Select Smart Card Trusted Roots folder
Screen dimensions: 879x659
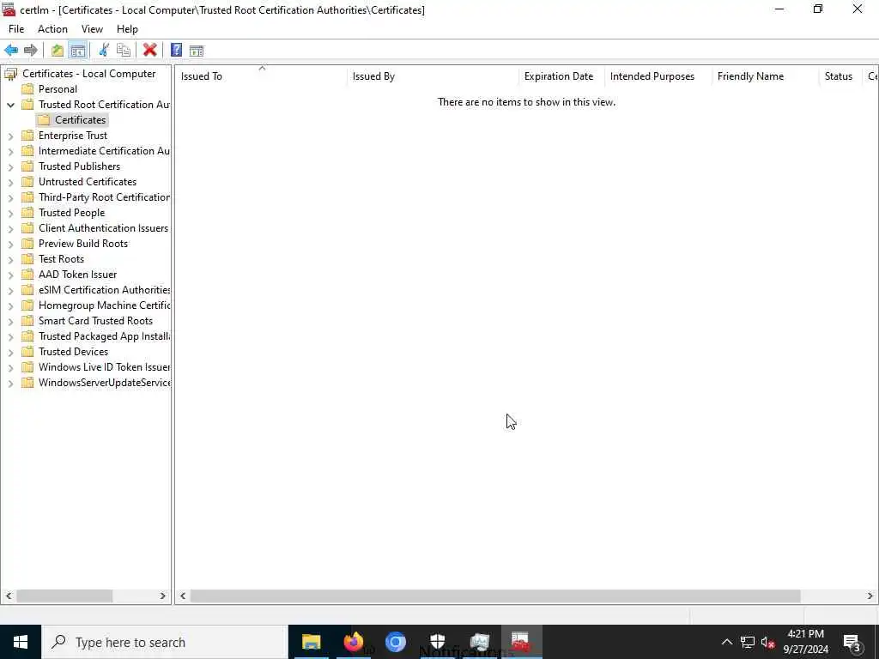(95, 321)
